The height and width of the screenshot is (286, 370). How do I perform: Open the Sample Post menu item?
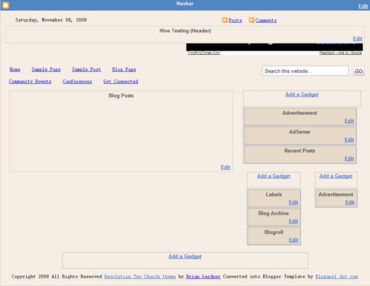tap(86, 69)
